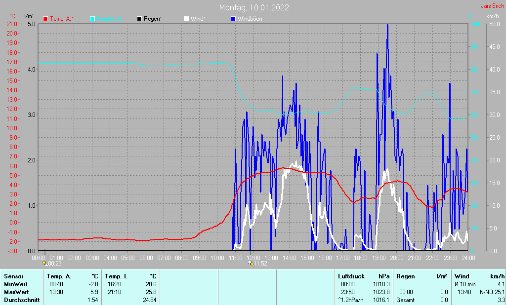
Task: Click the '00:40' time in Temp. A. column
Action: point(56,284)
